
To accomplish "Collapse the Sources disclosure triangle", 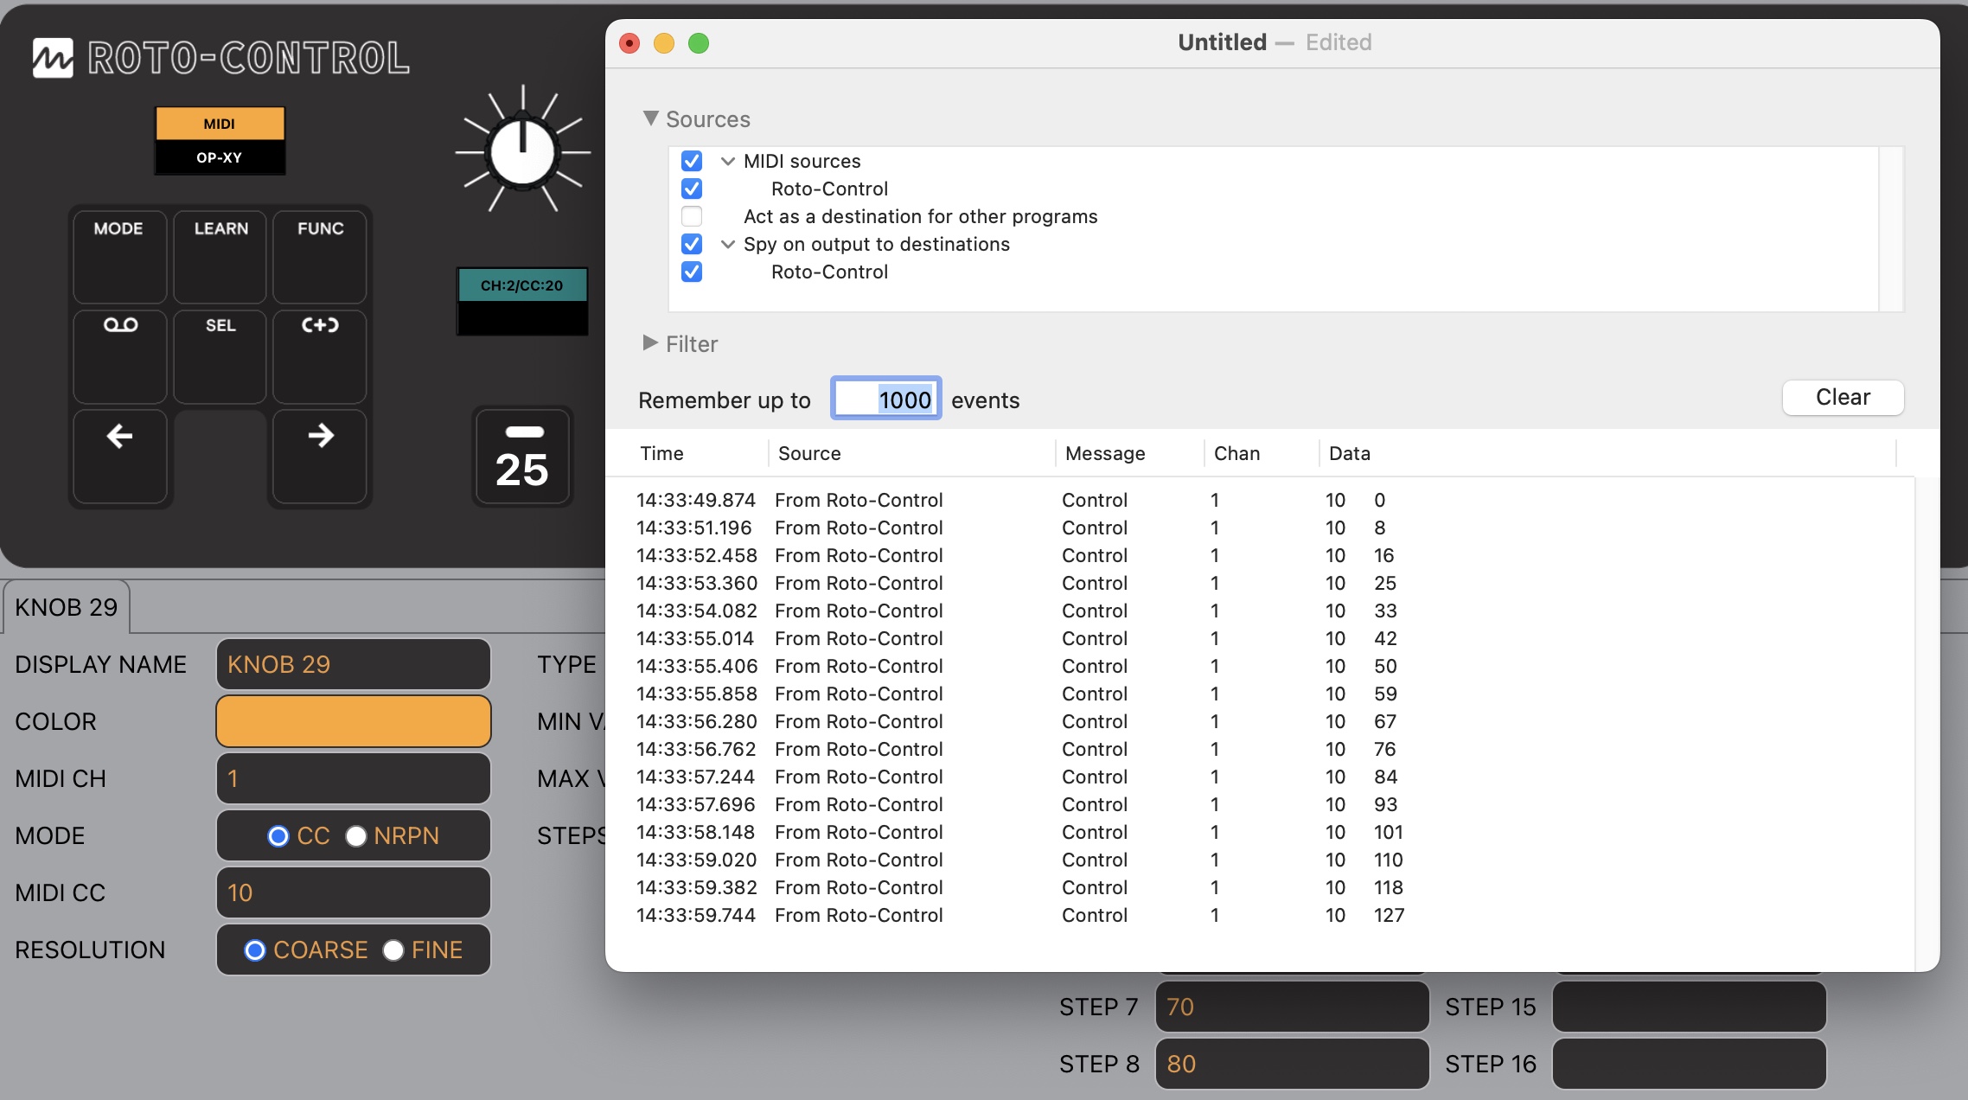I will (x=650, y=118).
